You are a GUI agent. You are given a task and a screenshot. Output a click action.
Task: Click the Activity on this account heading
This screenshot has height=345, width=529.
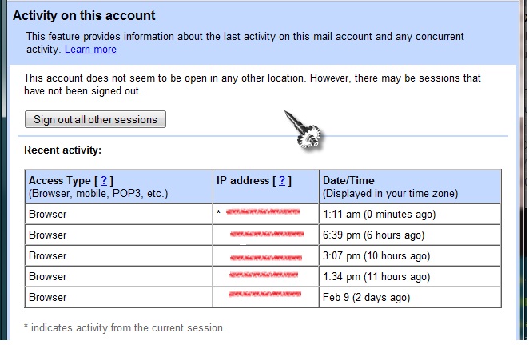84,16
